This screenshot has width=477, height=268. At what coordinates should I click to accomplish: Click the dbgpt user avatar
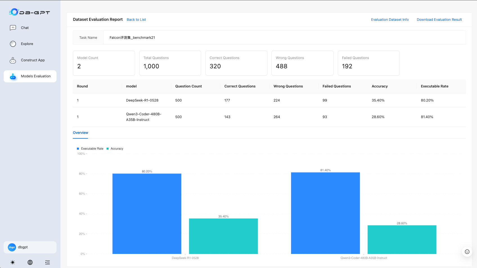(x=12, y=247)
